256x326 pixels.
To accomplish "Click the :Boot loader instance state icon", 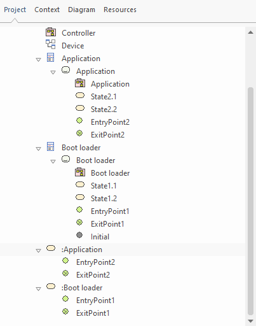I will pos(51,287).
